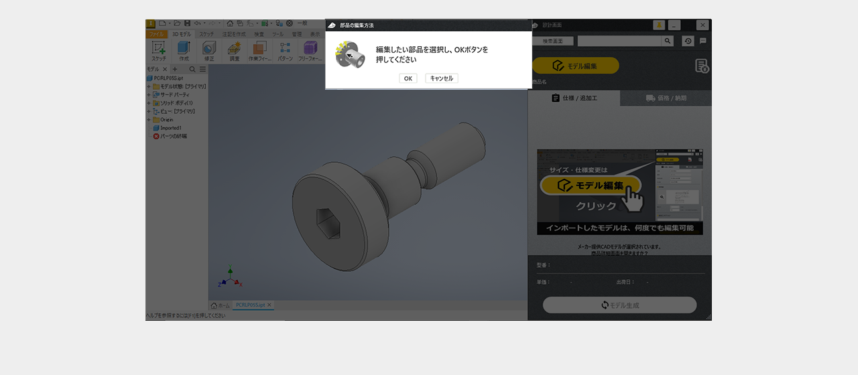Click the パターン (Pattern) tool icon
Image resolution: width=858 pixels, height=375 pixels.
tap(285, 50)
